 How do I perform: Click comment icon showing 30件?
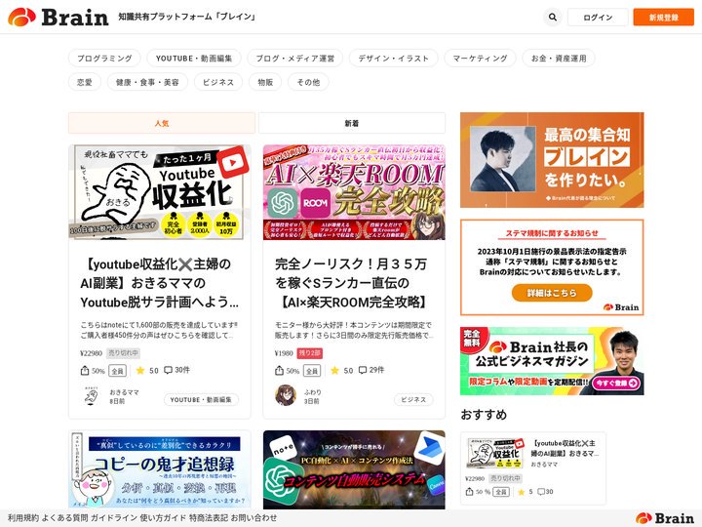[168, 370]
